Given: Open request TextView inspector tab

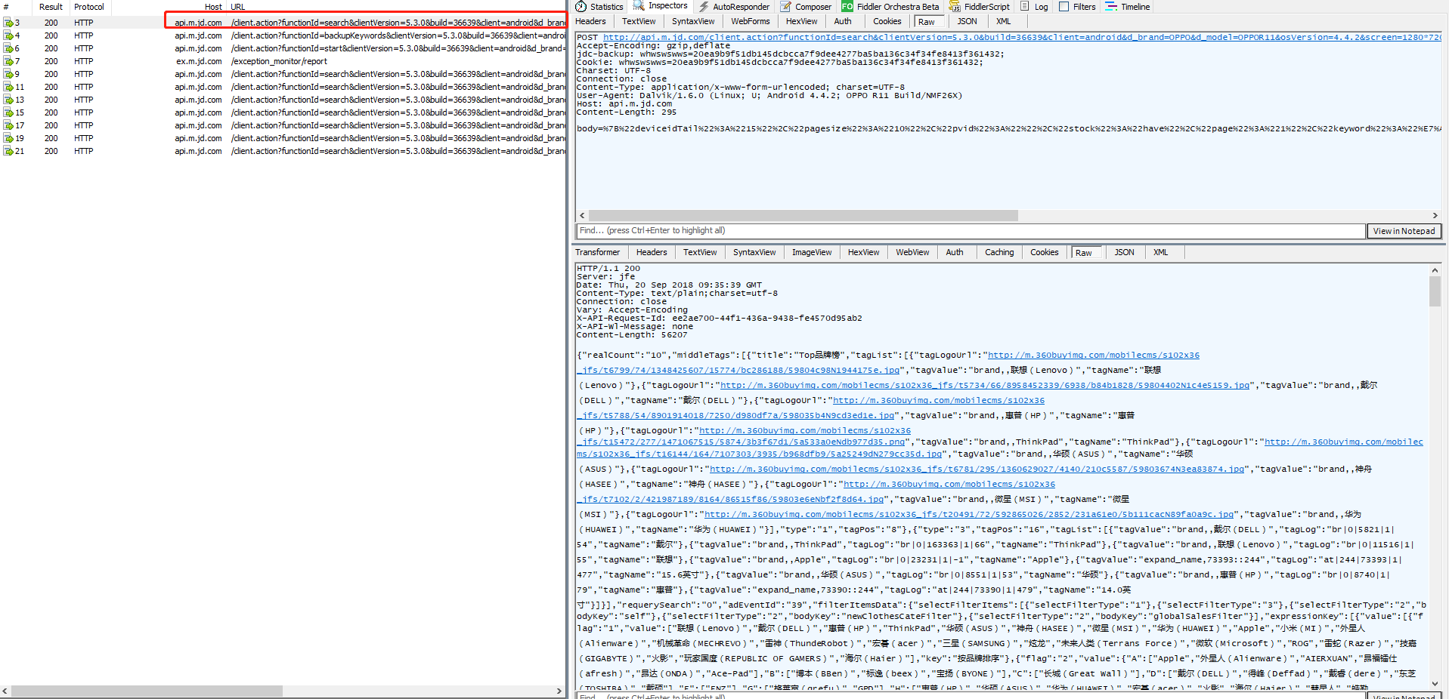Looking at the screenshot, I should (x=639, y=21).
